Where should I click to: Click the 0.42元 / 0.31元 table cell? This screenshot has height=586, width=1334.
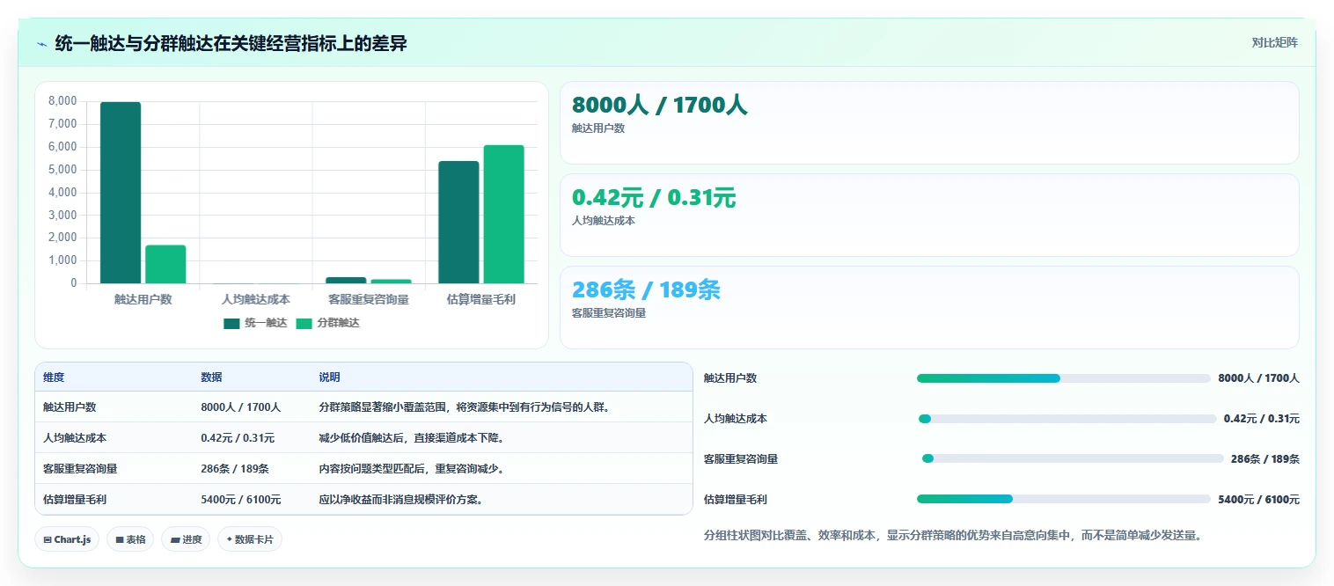[238, 437]
